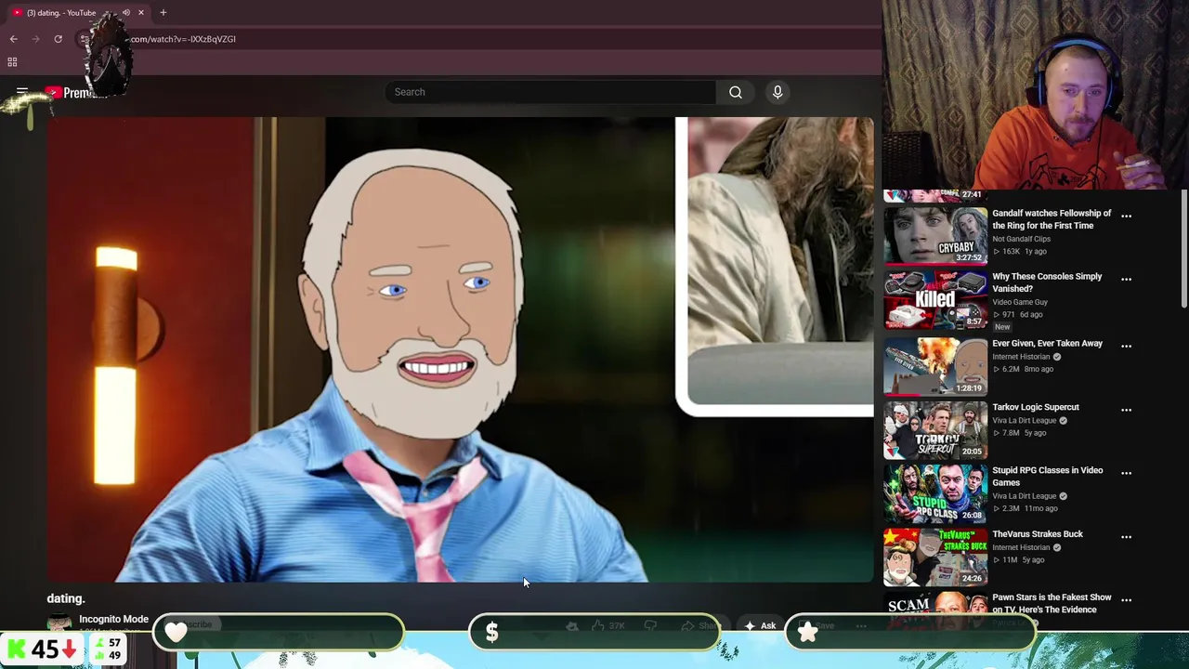Screen dimensions: 1189x669
Task: Open 'Ever Given, Ever Taken Away' thumbnail
Action: coord(935,366)
